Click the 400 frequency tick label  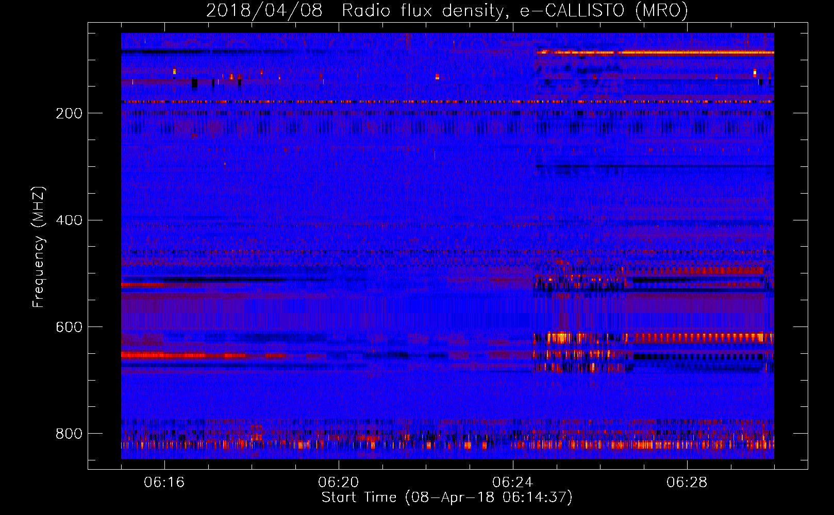pyautogui.click(x=69, y=220)
